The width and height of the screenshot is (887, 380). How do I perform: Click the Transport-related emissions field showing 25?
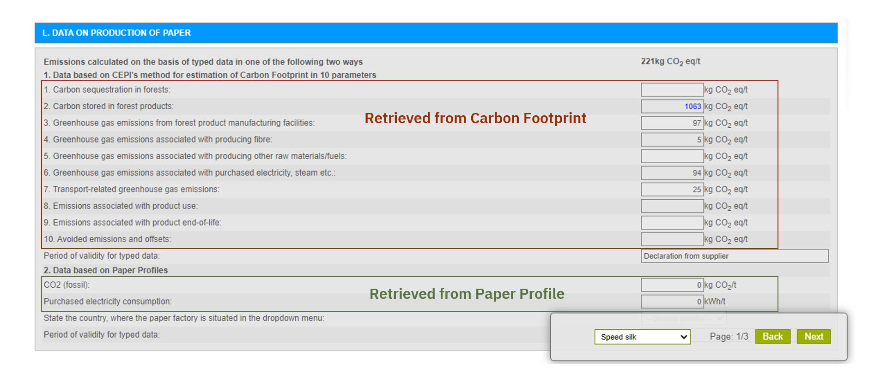tap(672, 190)
